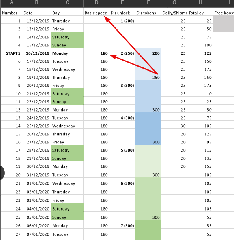Select column G header
The image size is (234, 240).
click(174, 3)
